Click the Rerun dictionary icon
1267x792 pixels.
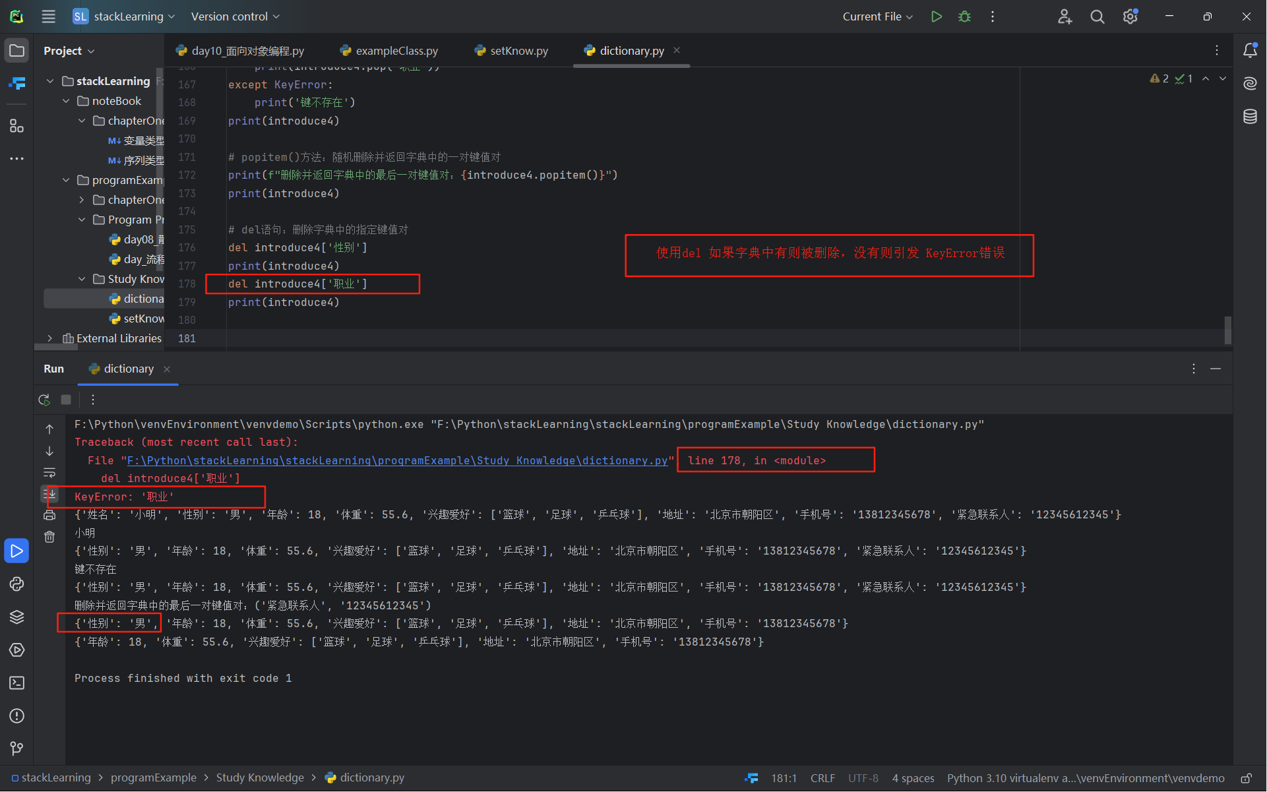tap(44, 400)
